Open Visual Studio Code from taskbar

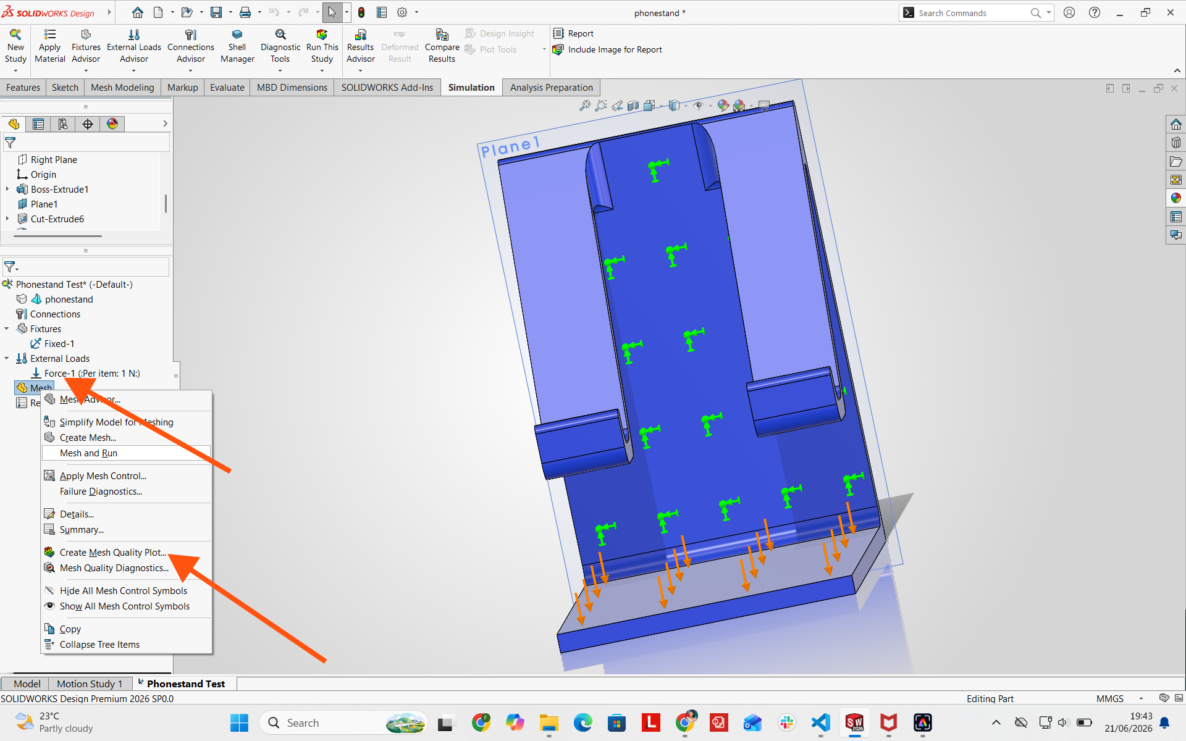click(821, 722)
